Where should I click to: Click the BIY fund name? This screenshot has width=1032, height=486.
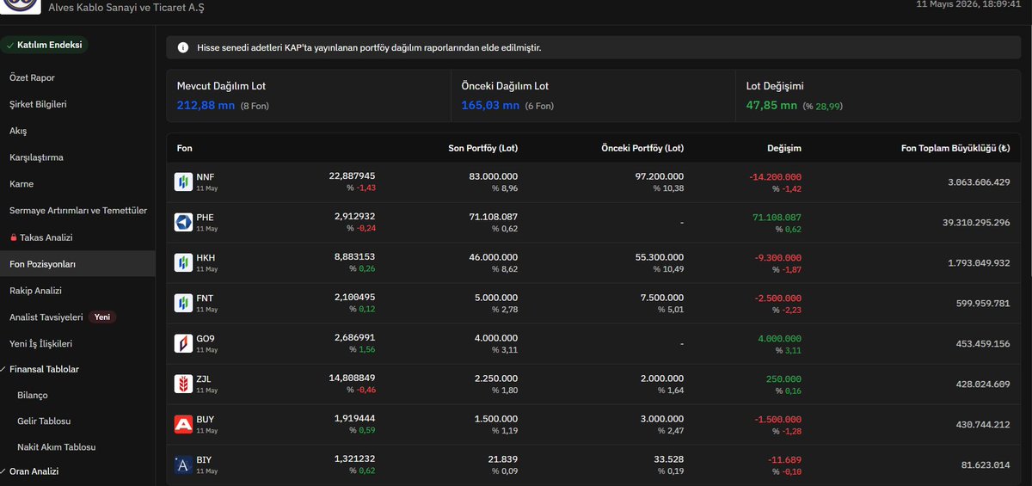(x=204, y=460)
